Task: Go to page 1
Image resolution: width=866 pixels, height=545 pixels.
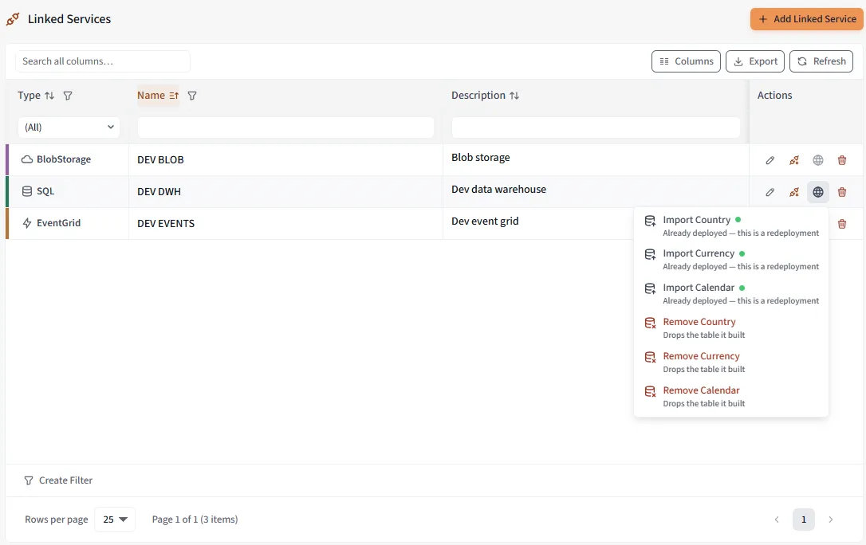Action: pyautogui.click(x=804, y=520)
